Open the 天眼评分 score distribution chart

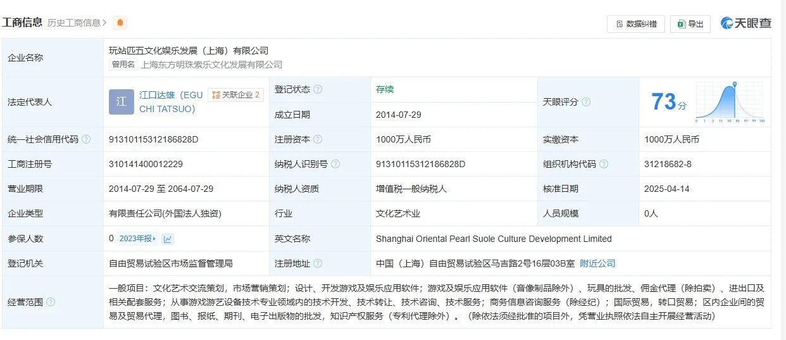[x=730, y=102]
